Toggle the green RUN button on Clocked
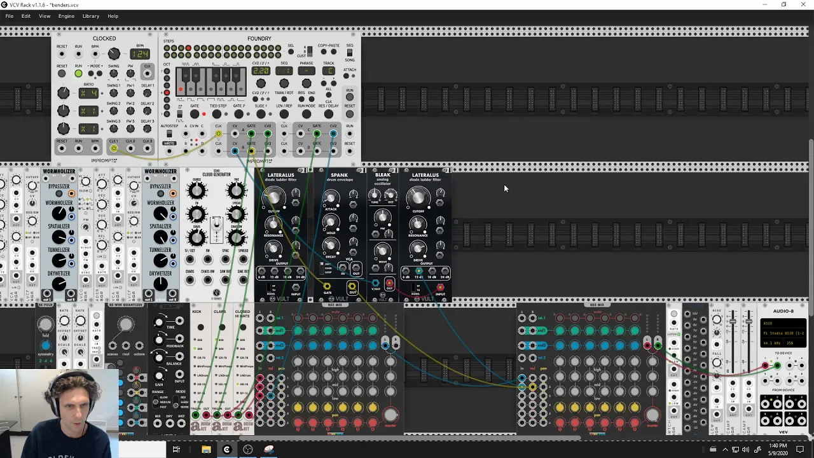814x458 pixels. [78, 73]
